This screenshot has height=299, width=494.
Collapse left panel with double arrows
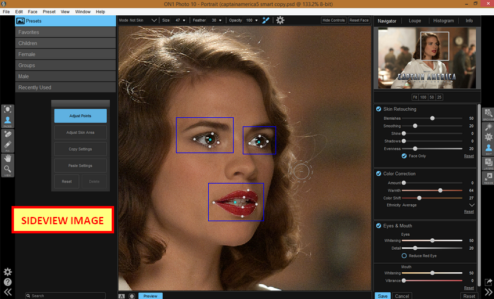[7, 292]
